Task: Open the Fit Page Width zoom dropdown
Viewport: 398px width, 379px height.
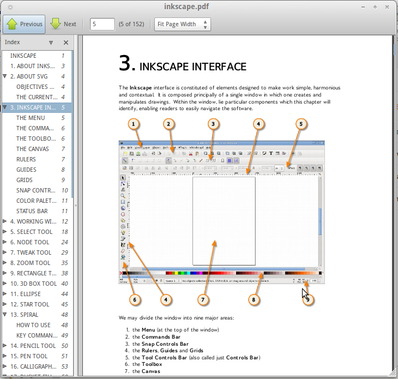Action: click(182, 24)
